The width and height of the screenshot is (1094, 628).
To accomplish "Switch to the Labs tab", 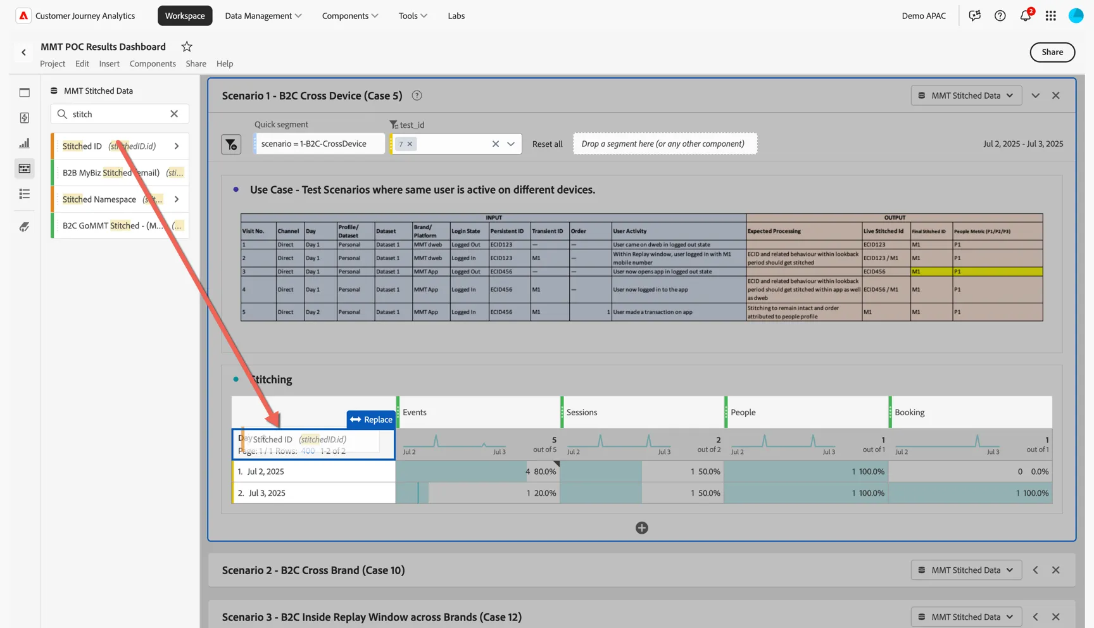I will 456,16.
